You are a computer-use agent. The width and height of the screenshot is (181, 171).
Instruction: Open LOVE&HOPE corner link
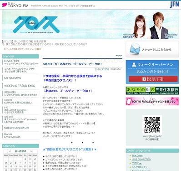click(x=21, y=62)
